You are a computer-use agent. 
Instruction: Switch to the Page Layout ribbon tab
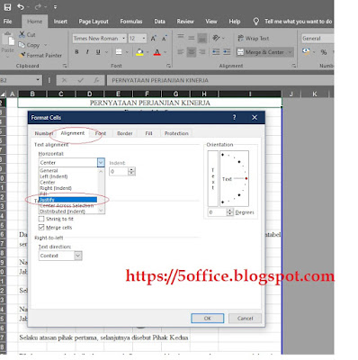pos(94,22)
